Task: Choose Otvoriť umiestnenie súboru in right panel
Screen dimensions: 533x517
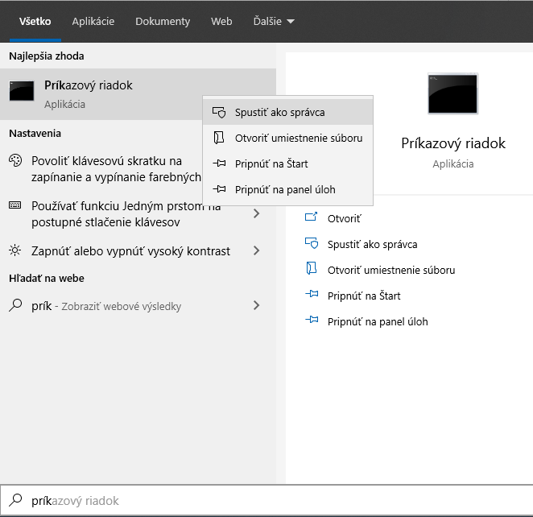Action: click(390, 270)
